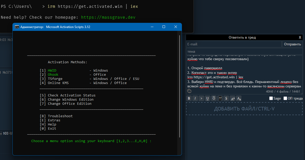The image size is (305, 160).
Task: Apply subscript formatting button
Action: click(x=239, y=98)
